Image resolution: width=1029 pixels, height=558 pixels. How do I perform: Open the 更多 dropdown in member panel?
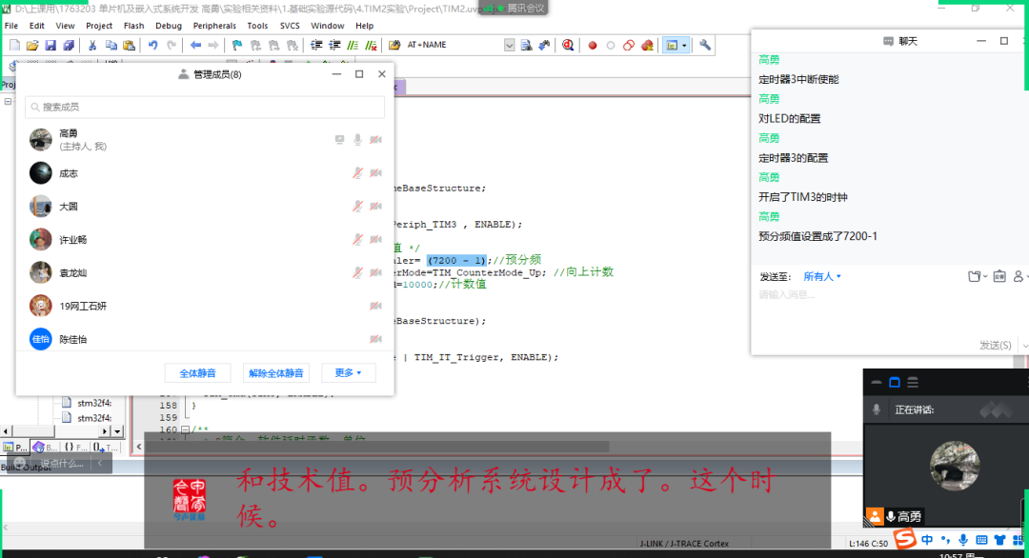(348, 372)
